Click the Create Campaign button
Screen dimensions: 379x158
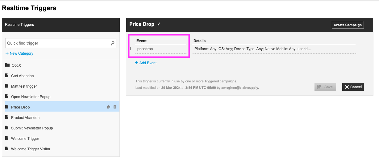[x=348, y=25]
